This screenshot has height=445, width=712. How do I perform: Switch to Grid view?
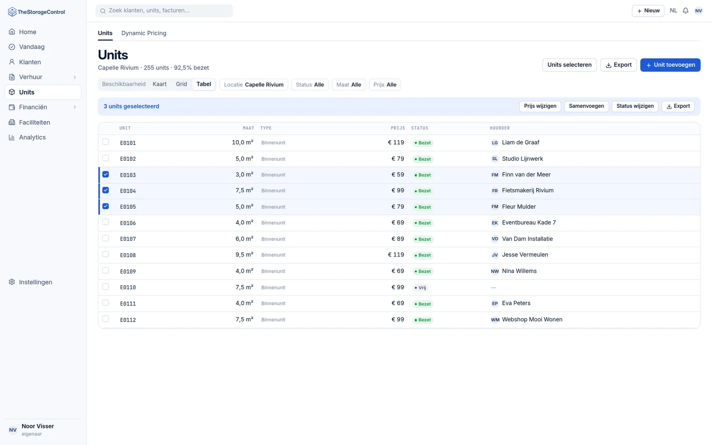(x=182, y=84)
